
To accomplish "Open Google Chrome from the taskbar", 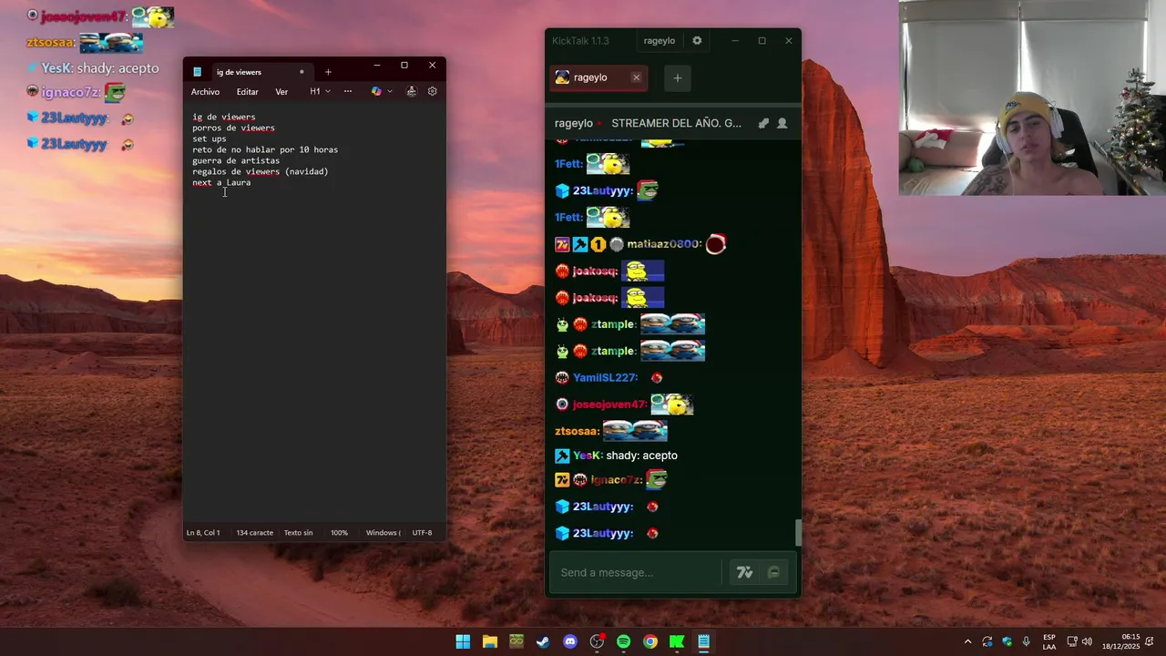I will [x=649, y=641].
